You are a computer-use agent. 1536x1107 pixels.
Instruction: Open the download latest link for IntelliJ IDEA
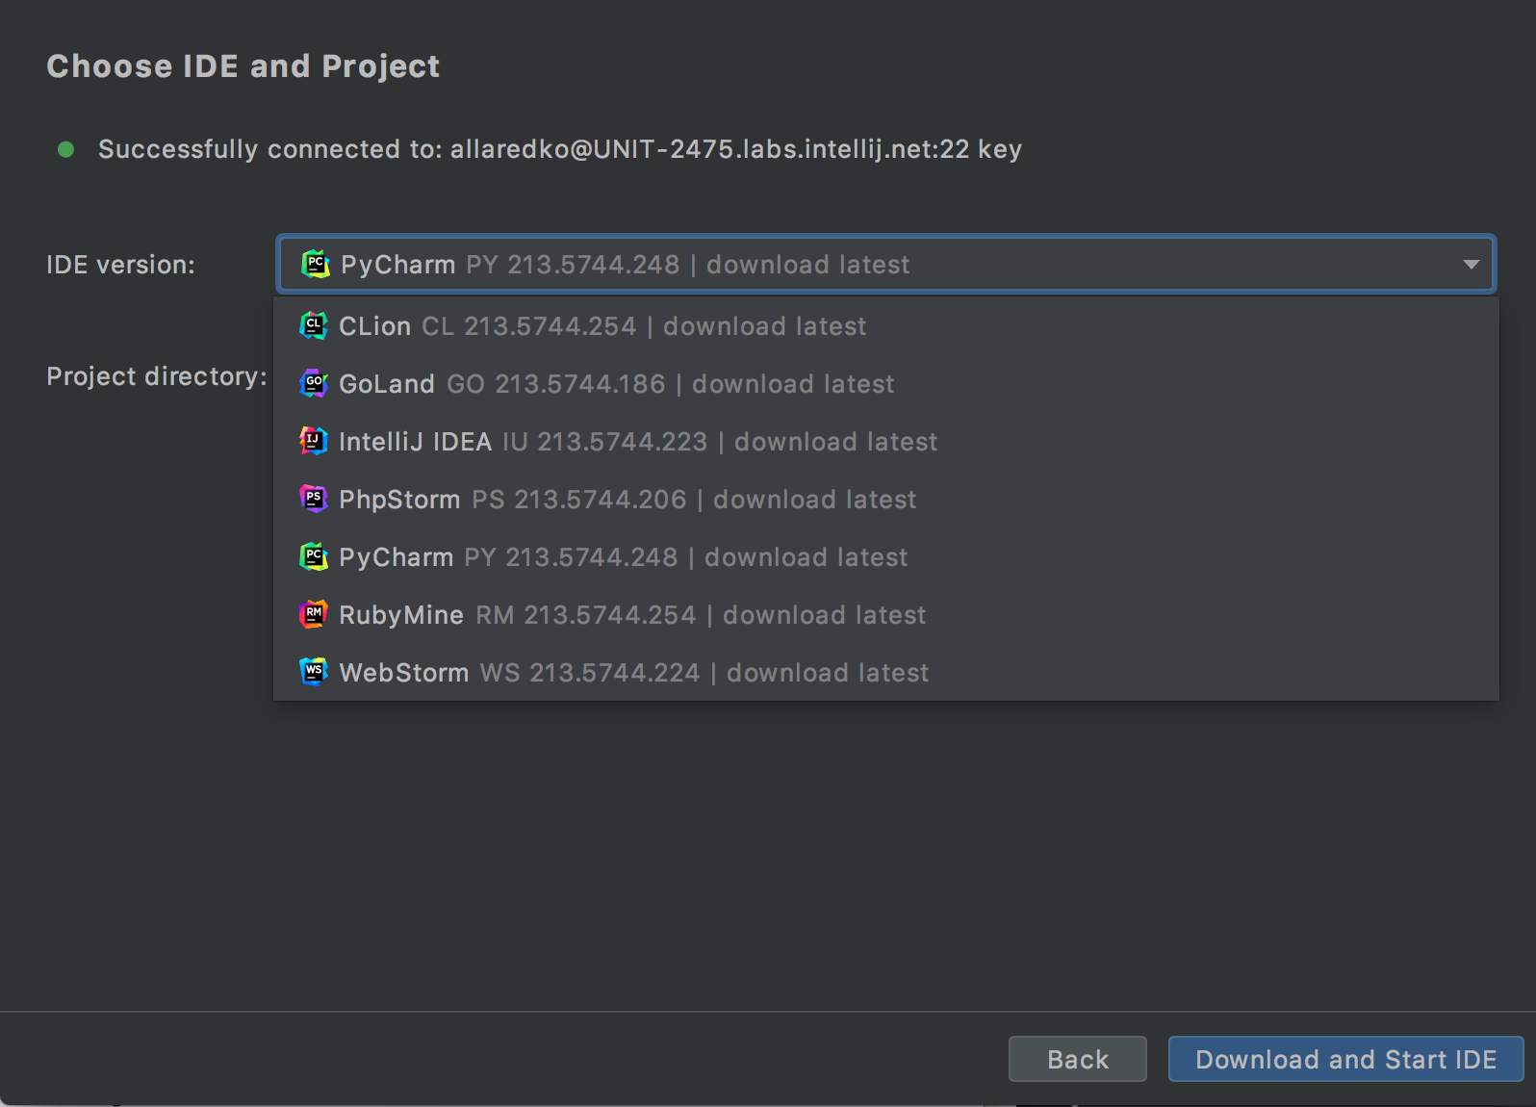tap(835, 441)
